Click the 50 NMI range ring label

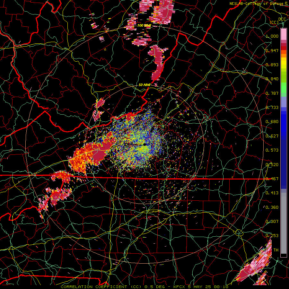click(144, 85)
